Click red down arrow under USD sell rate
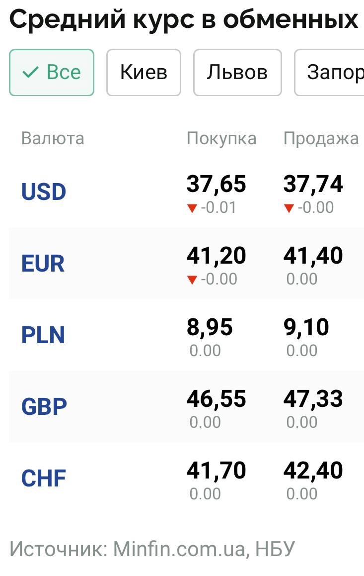The image size is (364, 576). 289,208
